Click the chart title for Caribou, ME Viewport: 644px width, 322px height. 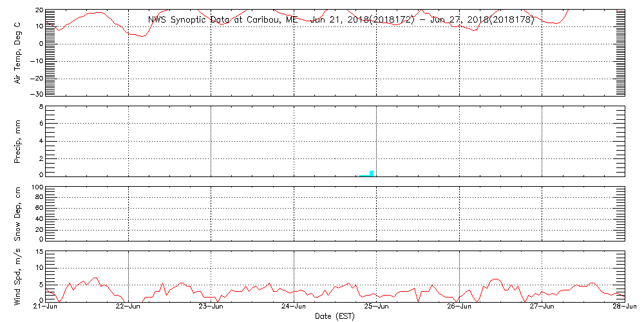coord(341,20)
